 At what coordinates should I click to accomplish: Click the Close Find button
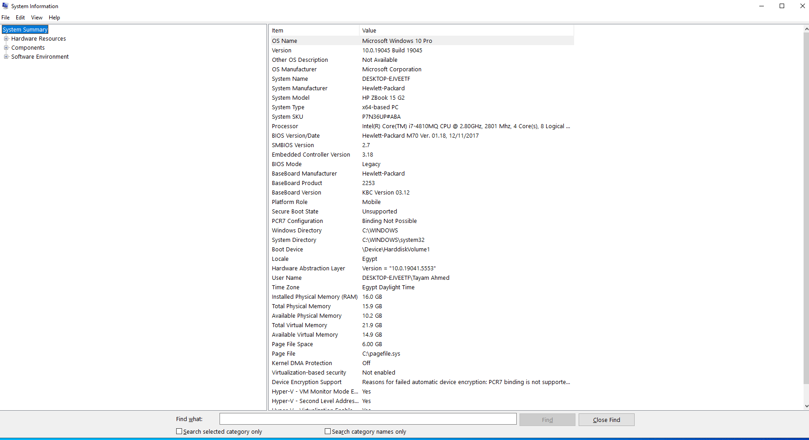[606, 420]
